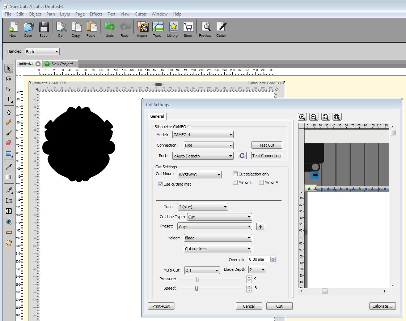Click the Test Connection button
Screen dimensions: 406x321
pos(267,156)
